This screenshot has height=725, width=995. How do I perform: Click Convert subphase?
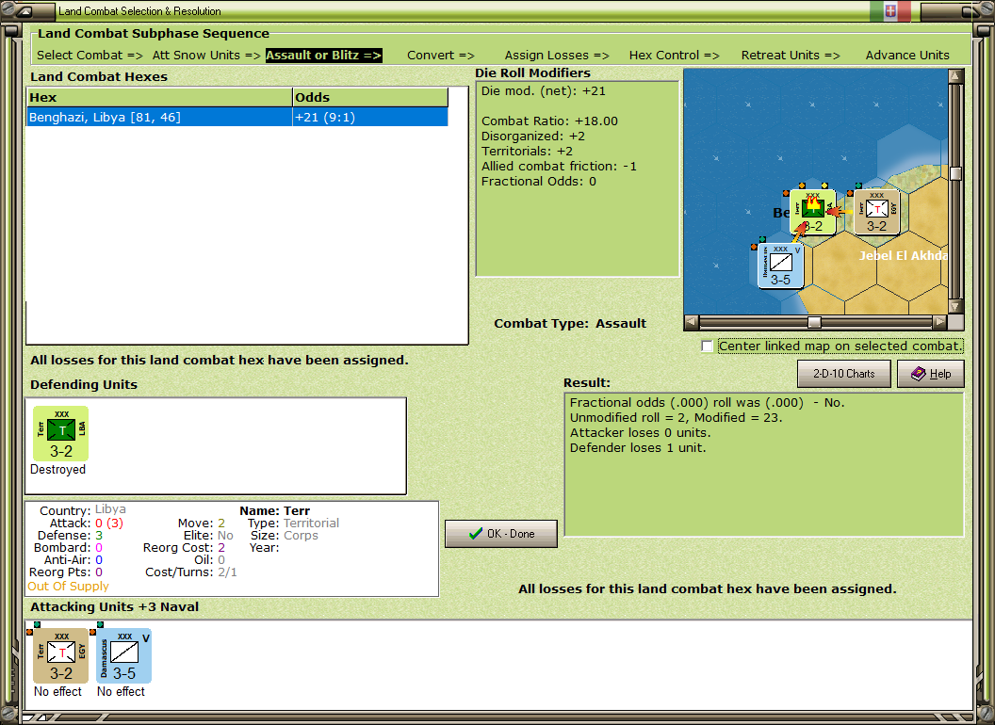pyautogui.click(x=441, y=56)
